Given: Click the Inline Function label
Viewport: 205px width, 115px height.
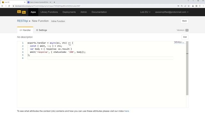Looking at the screenshot, I should point(58,21).
